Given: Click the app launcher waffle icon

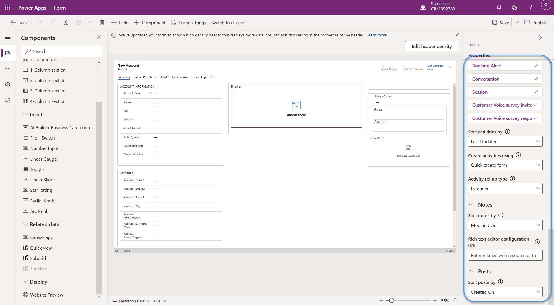Looking at the screenshot, I should 8,8.
